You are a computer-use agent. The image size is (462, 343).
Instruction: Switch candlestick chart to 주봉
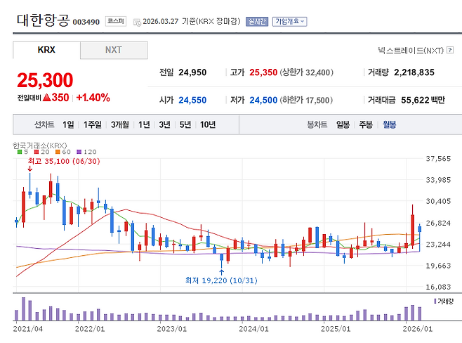pos(365,124)
